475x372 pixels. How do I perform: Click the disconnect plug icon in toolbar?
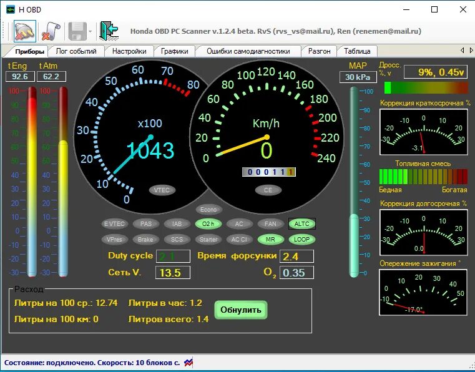click(25, 31)
